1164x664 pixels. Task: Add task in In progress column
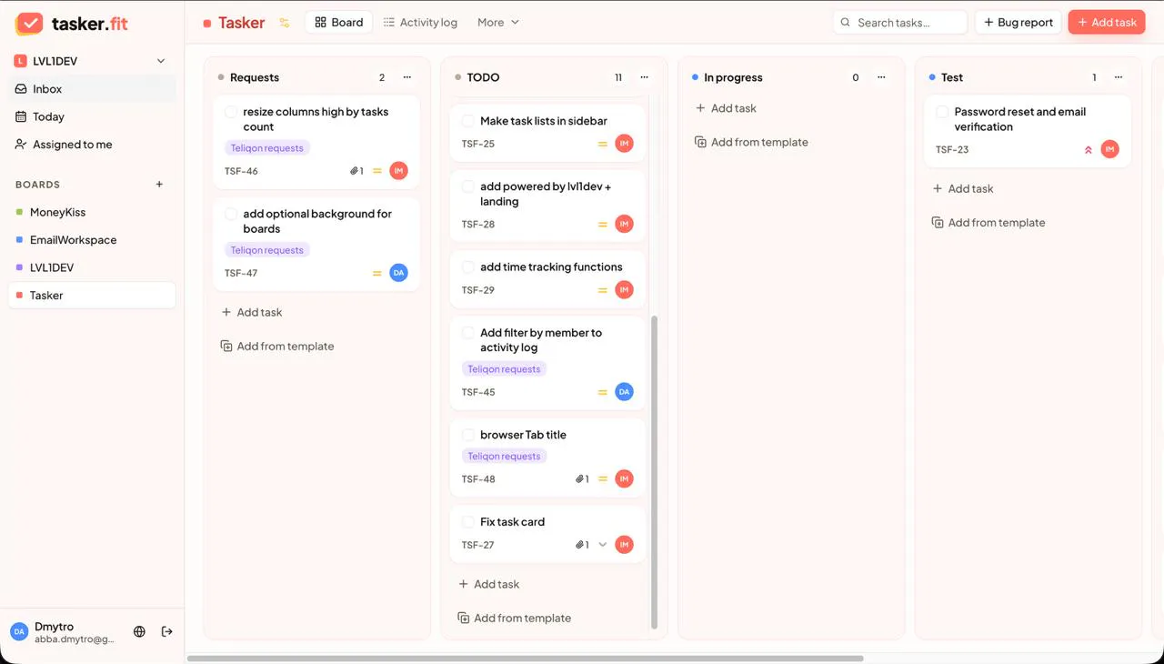[726, 108]
